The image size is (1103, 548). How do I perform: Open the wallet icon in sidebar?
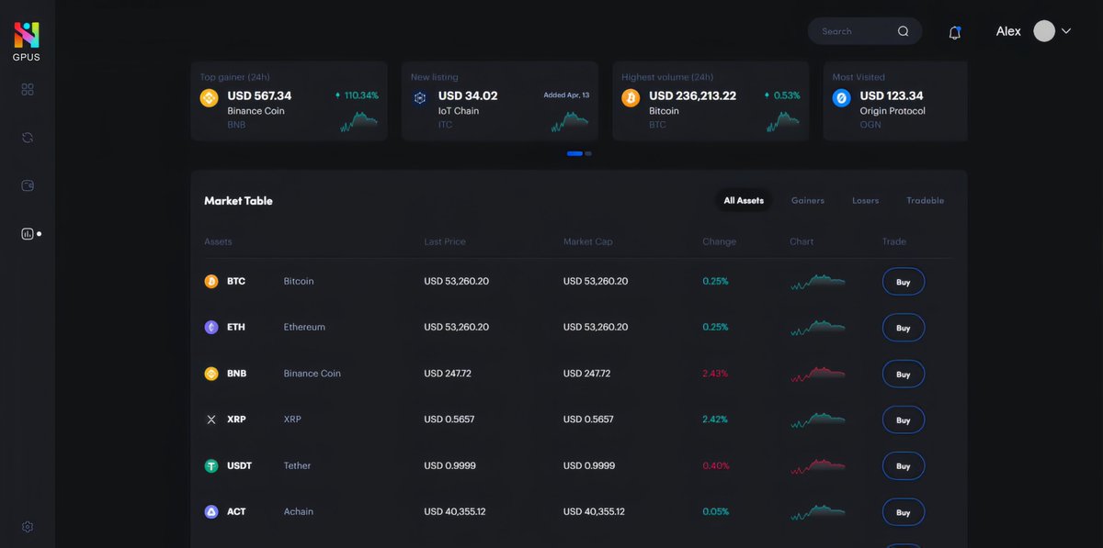[x=28, y=185]
